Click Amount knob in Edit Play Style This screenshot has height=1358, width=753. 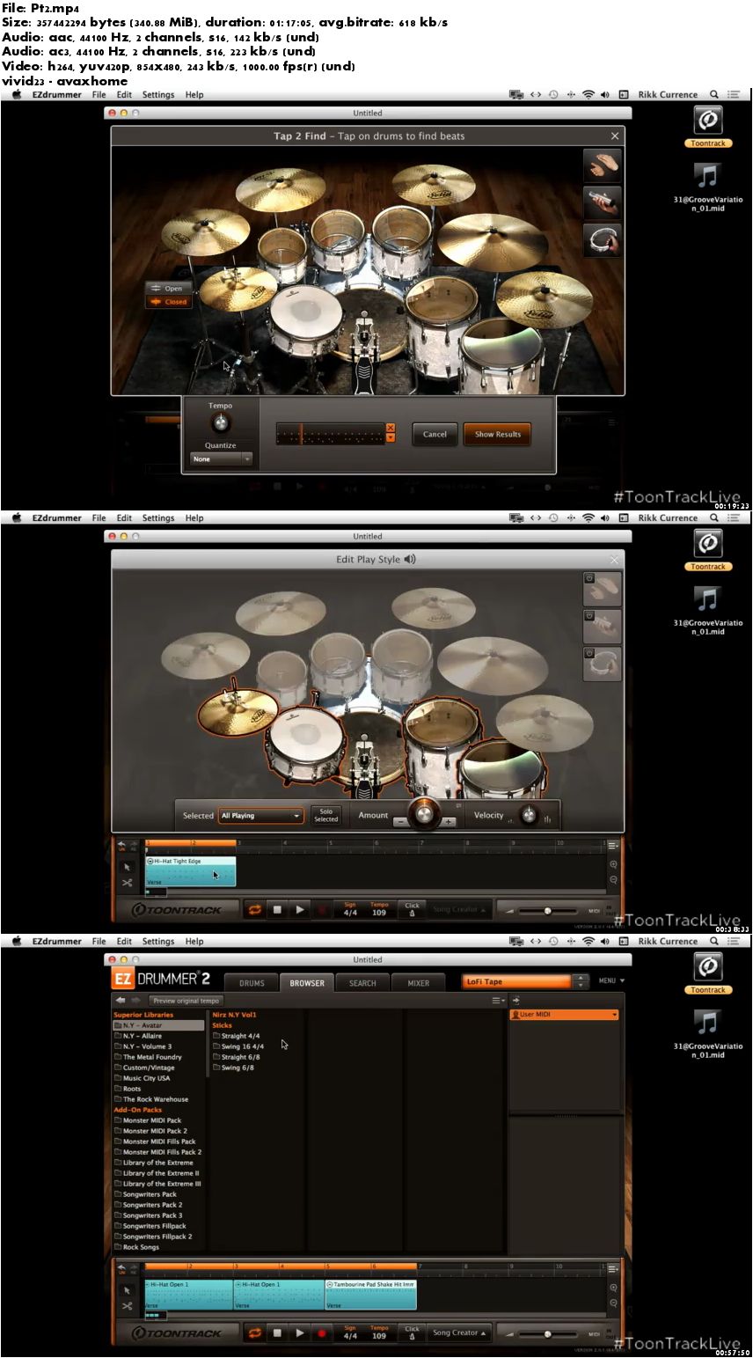pyautogui.click(x=424, y=812)
